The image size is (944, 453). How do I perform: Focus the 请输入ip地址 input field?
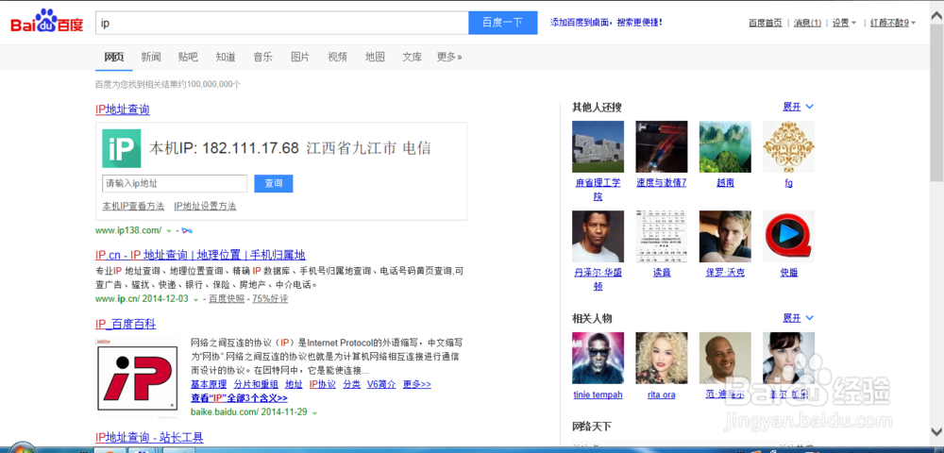pyautogui.click(x=175, y=183)
